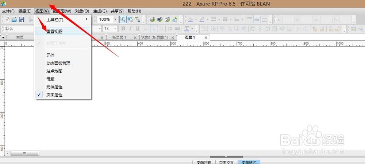The image size is (365, 164).
Task: Click the Bold formatting icon
Action: click(x=123, y=28)
